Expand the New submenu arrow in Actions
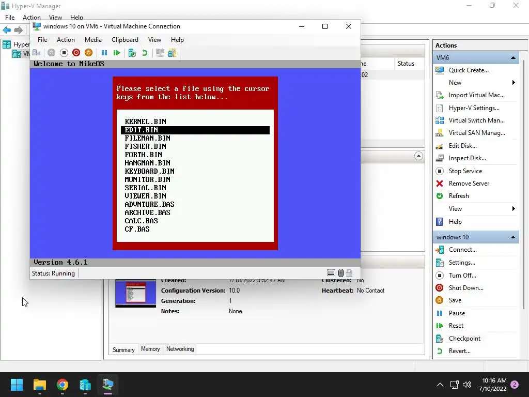 pyautogui.click(x=514, y=83)
